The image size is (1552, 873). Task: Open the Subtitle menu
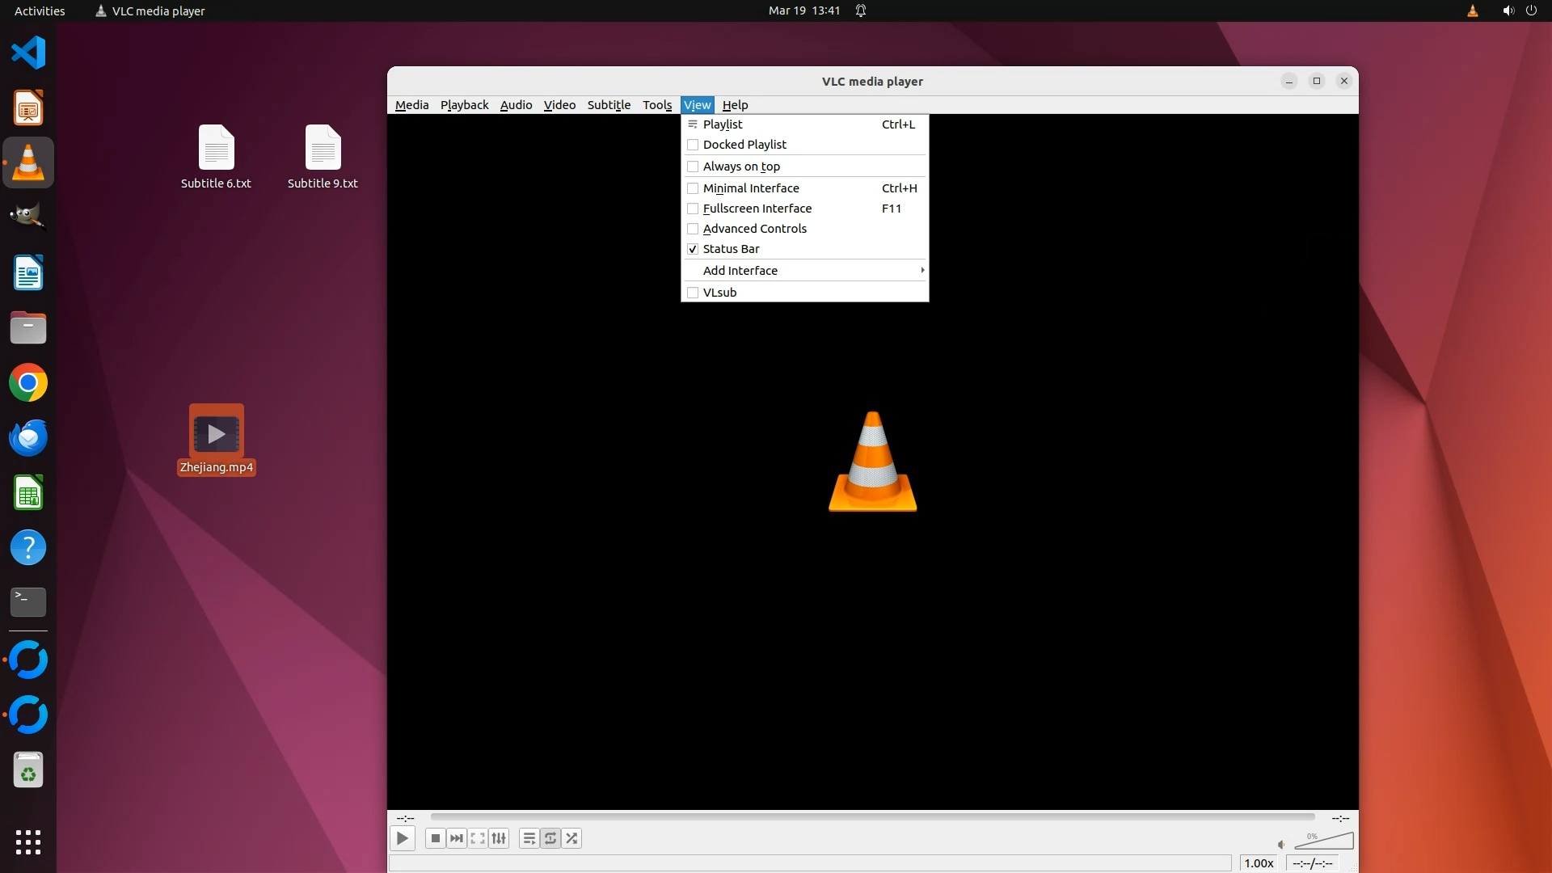tap(608, 105)
